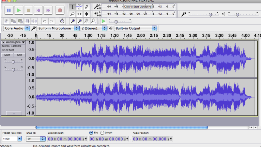Zoom in with the plus magnifier
This screenshot has height=147, width=261.
(x=73, y=21)
